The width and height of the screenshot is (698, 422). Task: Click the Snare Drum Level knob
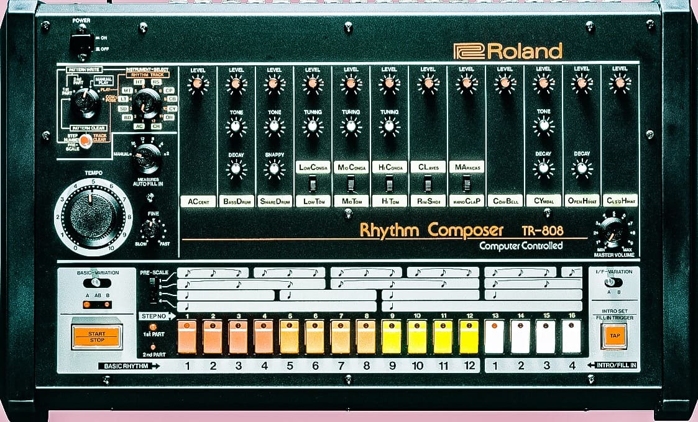(x=274, y=84)
